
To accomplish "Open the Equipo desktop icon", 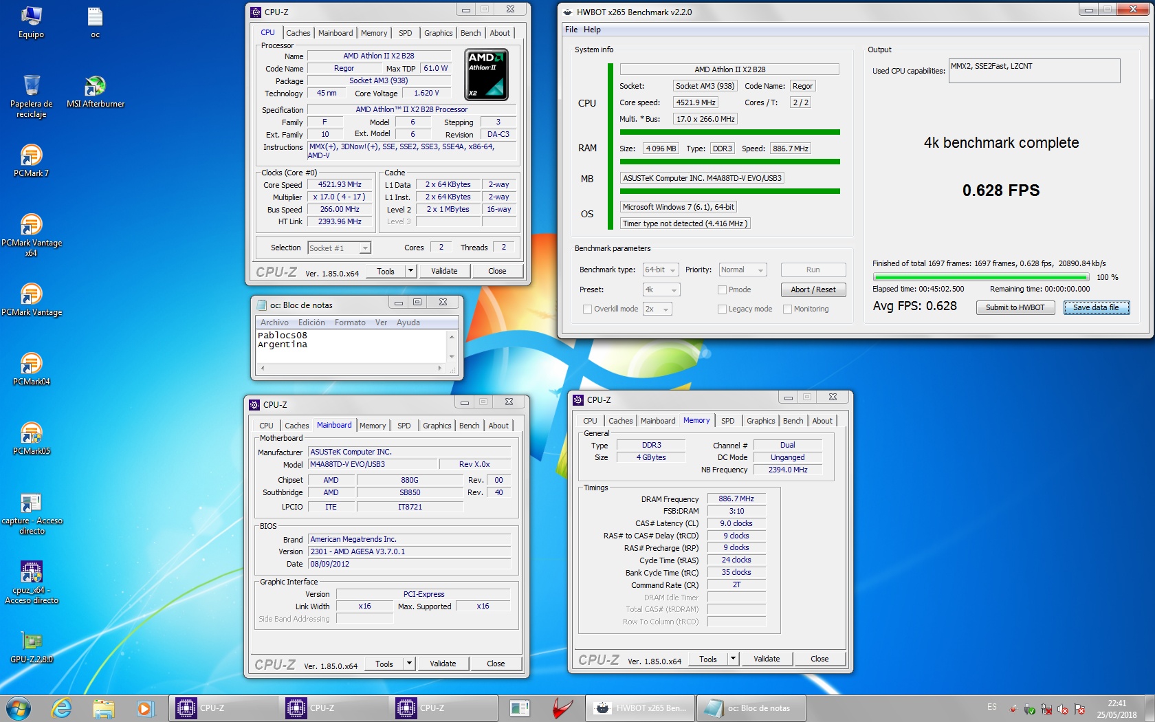I will point(31,22).
